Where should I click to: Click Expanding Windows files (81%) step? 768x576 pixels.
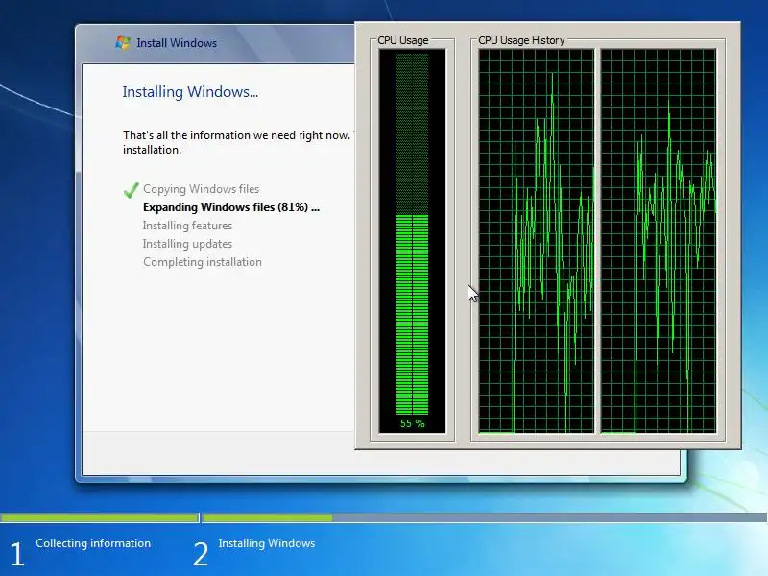click(231, 207)
